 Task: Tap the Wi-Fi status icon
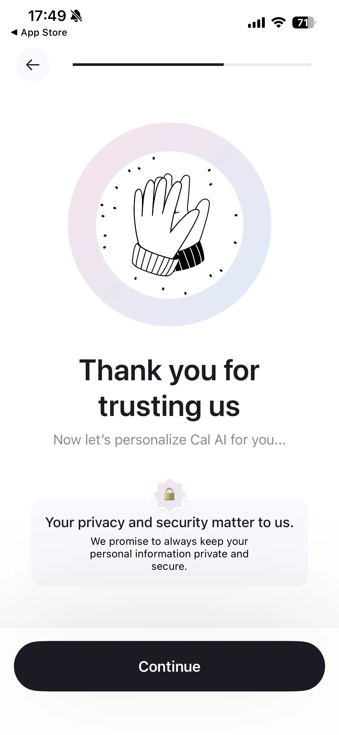[278, 23]
